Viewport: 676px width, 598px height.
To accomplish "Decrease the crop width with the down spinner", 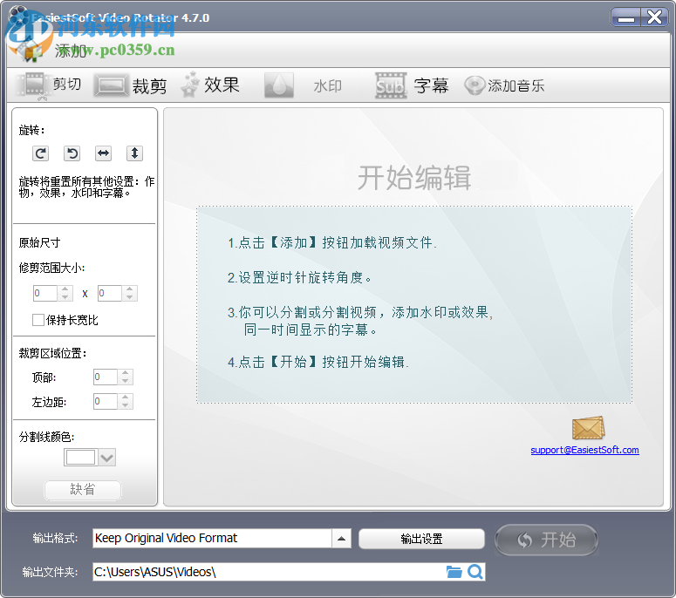I will click(x=65, y=297).
